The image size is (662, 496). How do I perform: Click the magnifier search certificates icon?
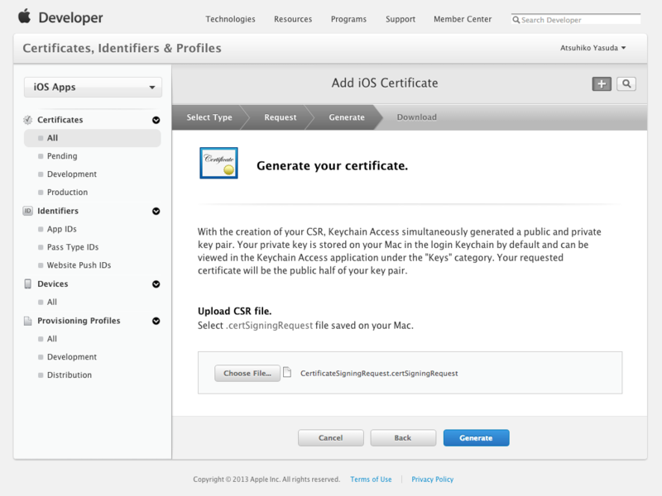pos(626,84)
